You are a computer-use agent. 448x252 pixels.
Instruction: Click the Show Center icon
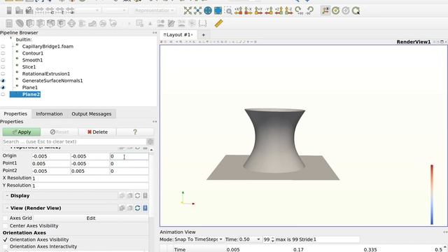336,11
